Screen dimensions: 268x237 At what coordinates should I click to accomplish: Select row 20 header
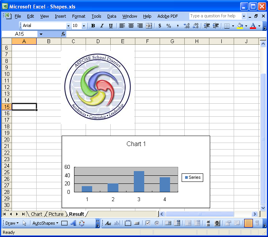pyautogui.click(x=7, y=140)
